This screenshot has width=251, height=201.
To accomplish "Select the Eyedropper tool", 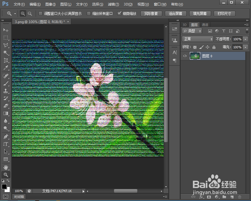I will click(x=6, y=68).
